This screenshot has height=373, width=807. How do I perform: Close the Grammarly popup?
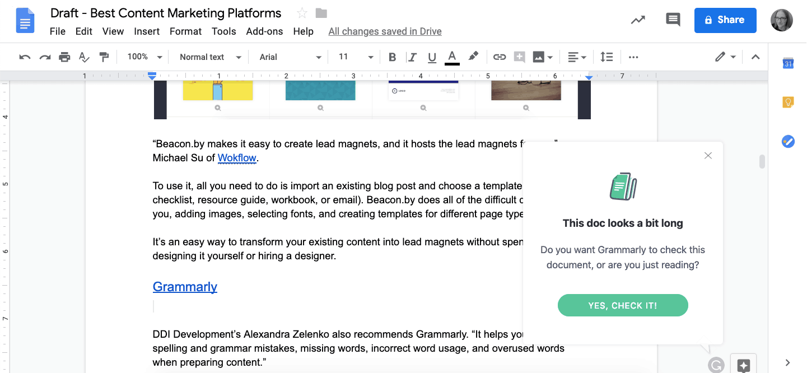708,156
